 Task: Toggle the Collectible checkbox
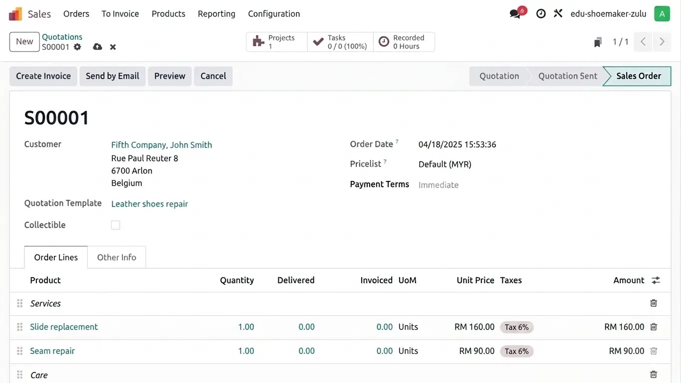[x=116, y=225]
